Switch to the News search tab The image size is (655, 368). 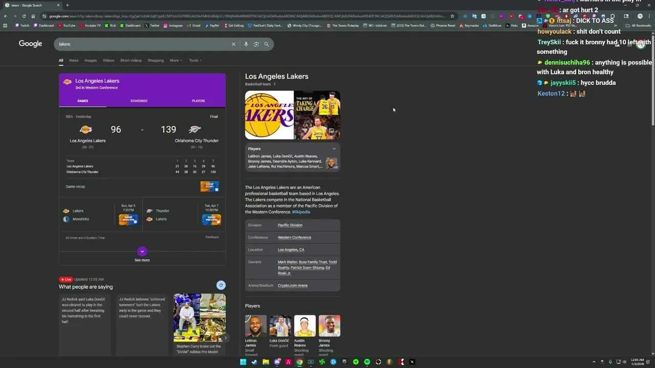pyautogui.click(x=74, y=60)
